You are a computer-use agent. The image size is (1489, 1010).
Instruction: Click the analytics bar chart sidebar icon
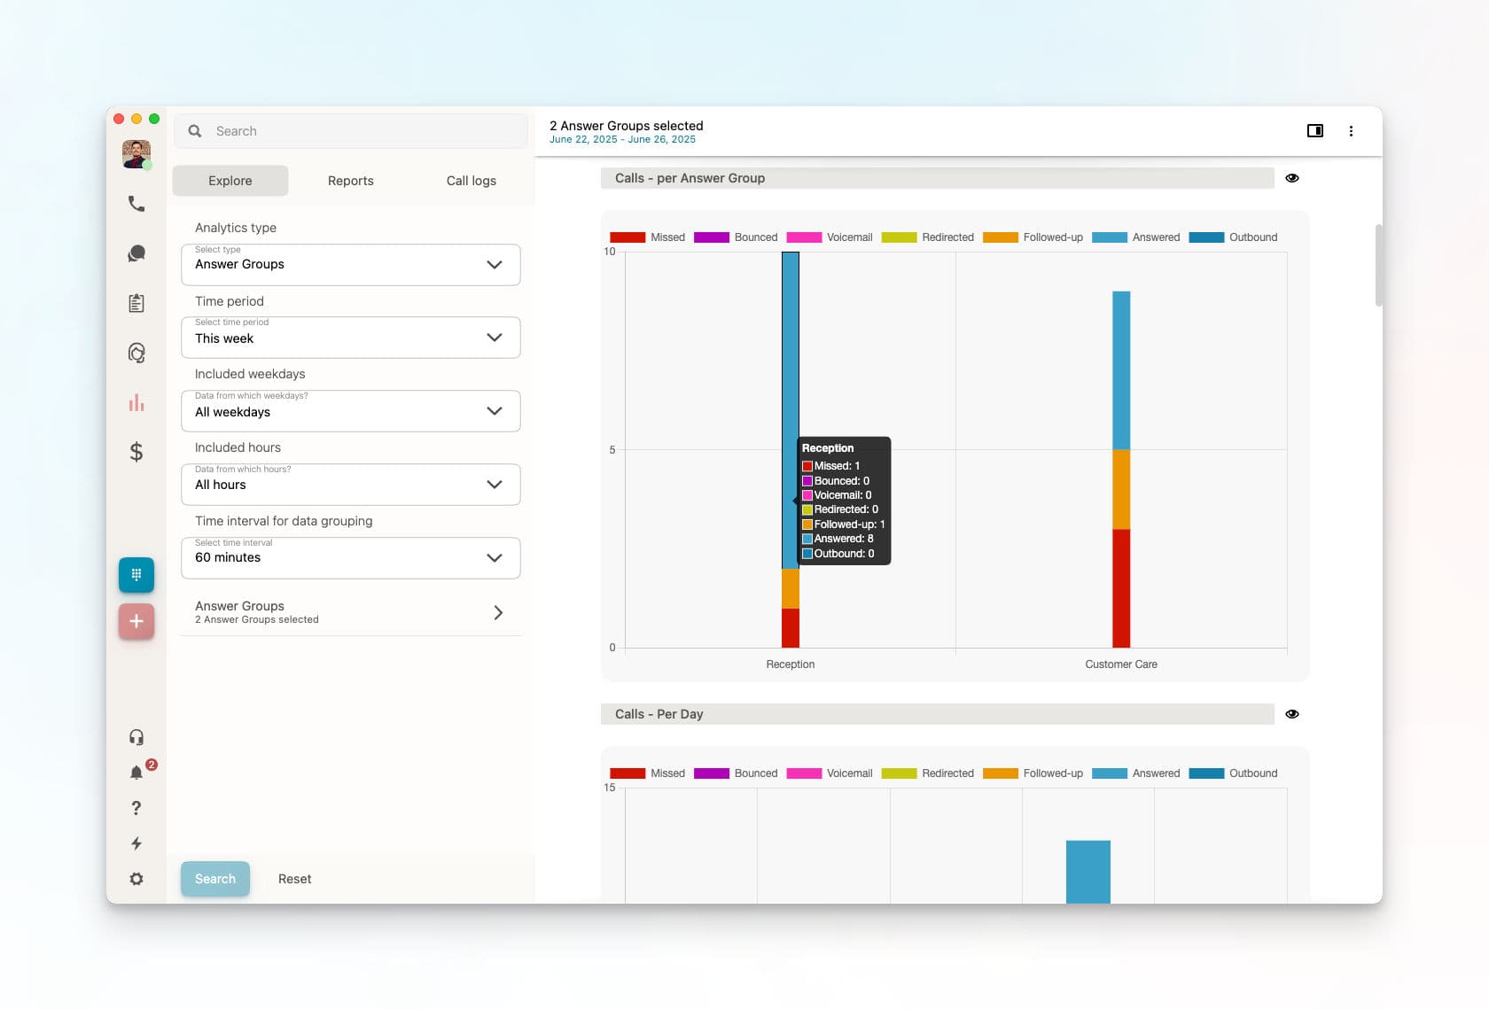(136, 402)
